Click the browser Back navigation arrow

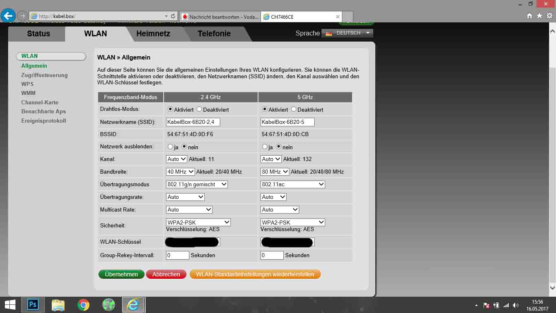[x=7, y=15]
